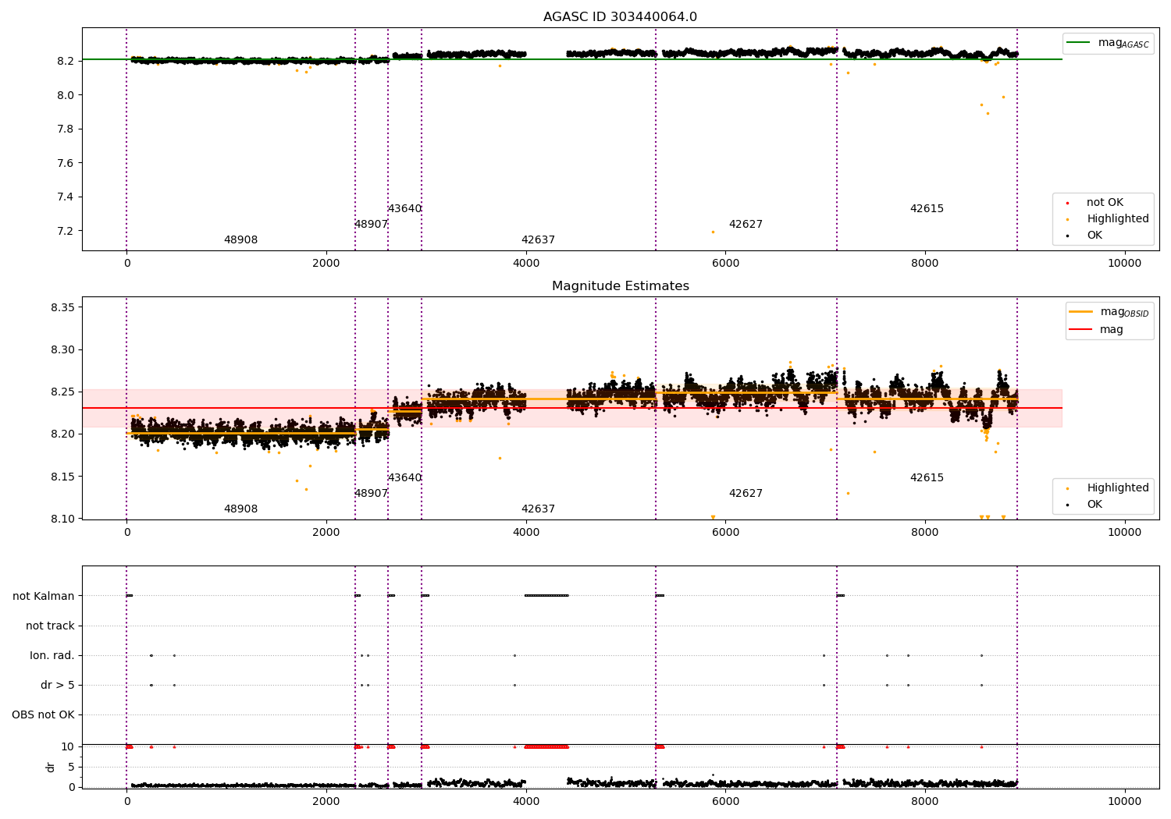Click the 7.6 y-axis tick label
The height and width of the screenshot is (819, 1171).
(66, 163)
